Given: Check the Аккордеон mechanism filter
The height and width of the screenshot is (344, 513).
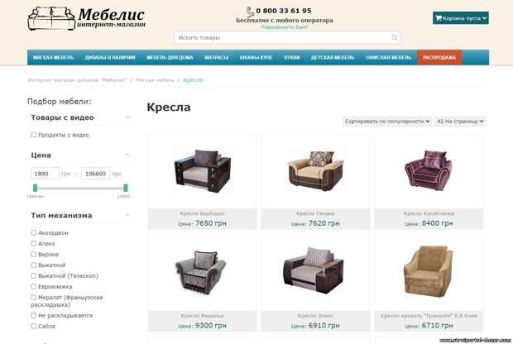Looking at the screenshot, I should (x=33, y=232).
